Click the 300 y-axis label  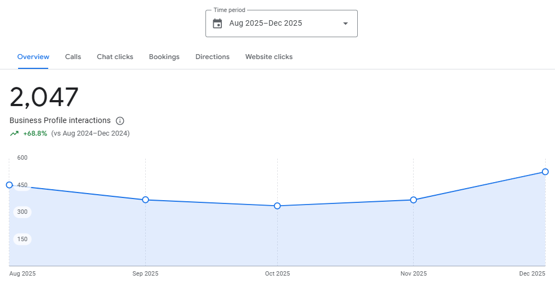[22, 212]
